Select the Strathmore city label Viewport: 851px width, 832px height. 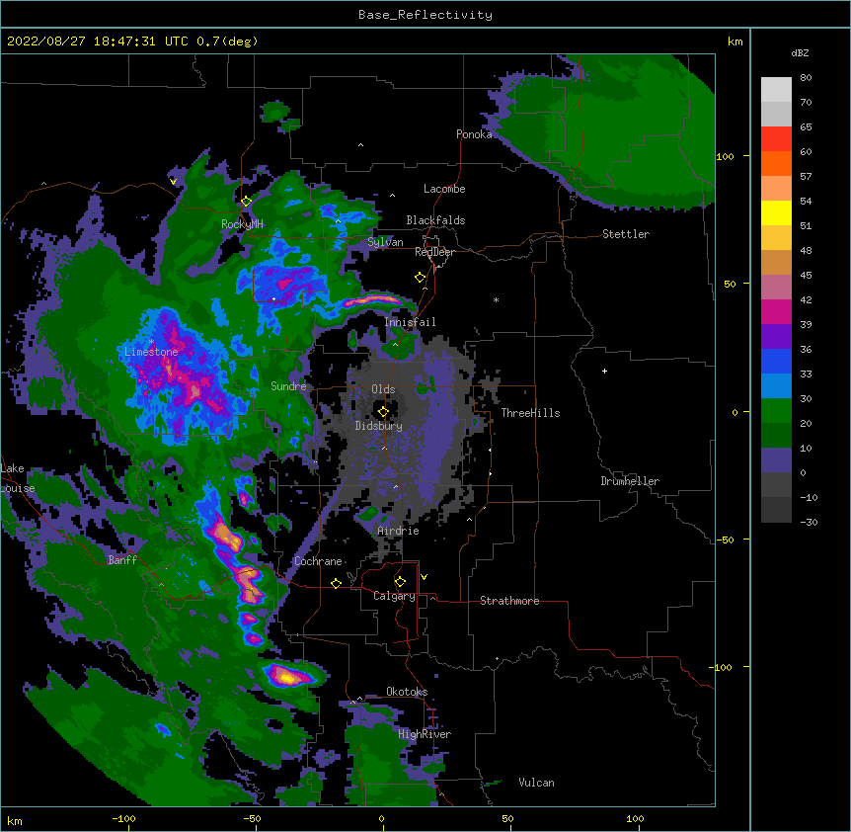509,601
